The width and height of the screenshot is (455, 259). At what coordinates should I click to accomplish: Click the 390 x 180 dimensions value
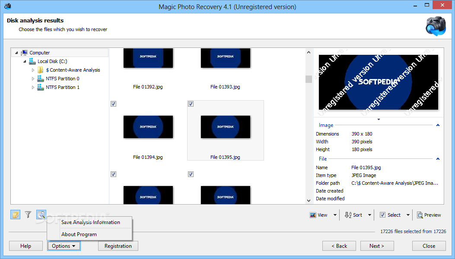click(362, 134)
